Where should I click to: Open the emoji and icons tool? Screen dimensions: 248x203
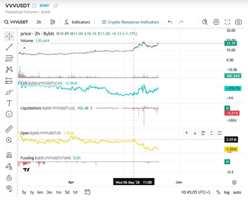point(9,114)
